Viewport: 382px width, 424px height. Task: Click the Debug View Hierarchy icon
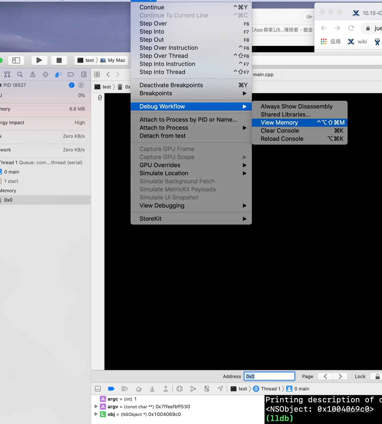pyautogui.click(x=180, y=389)
